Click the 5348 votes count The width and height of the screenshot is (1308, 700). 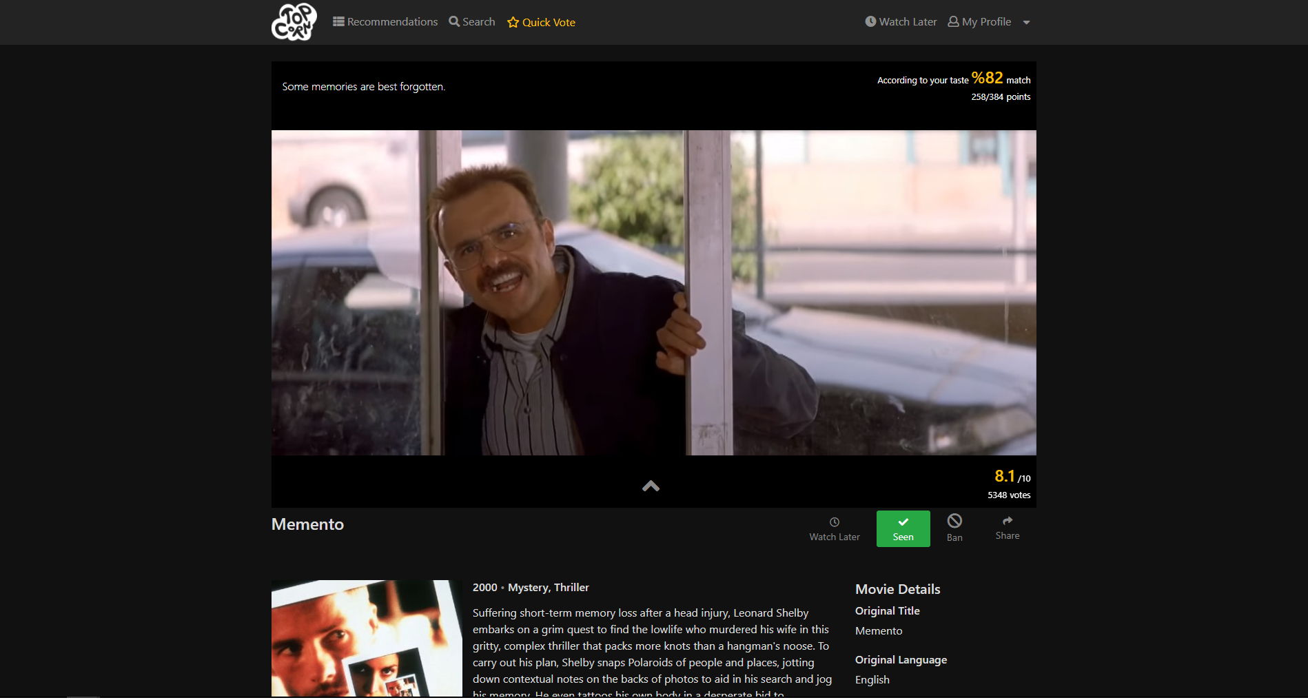1009,495
